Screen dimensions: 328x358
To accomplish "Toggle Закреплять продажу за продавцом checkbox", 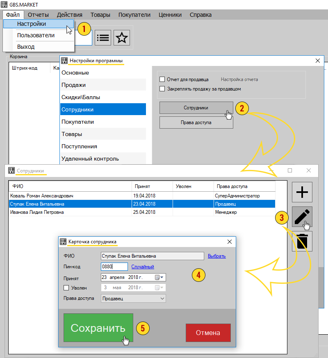I will click(x=162, y=89).
